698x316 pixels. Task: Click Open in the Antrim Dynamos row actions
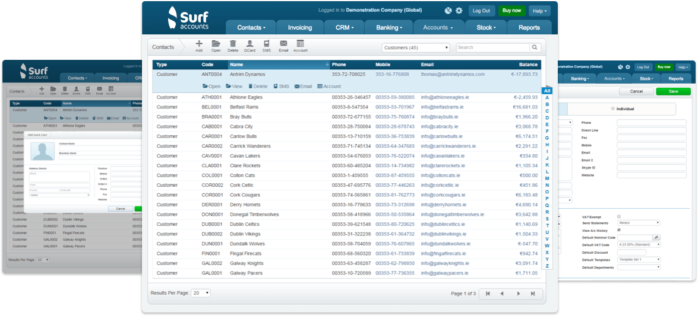point(211,86)
